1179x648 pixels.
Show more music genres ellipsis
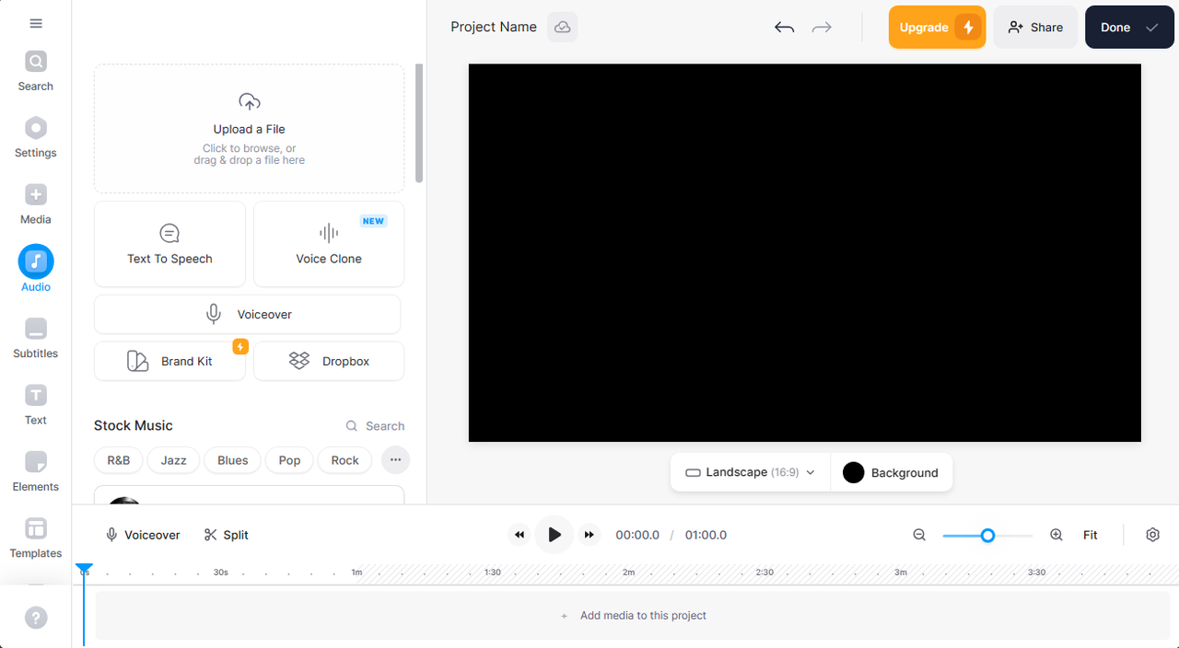coord(395,460)
